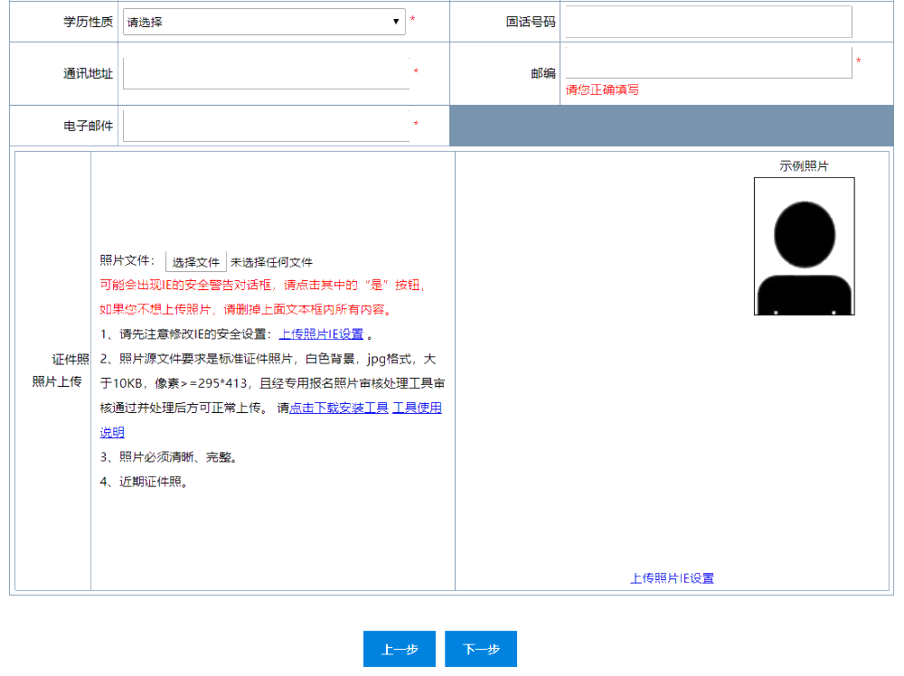This screenshot has height=676, width=904.
Task: Click the 未选择任何文件 status text
Action: (x=271, y=260)
